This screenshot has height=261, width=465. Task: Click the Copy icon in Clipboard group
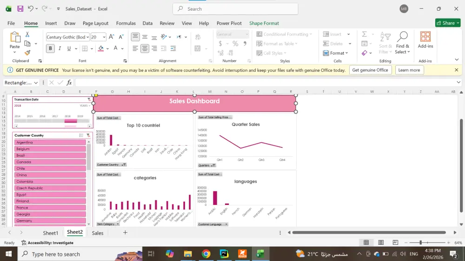[x=27, y=44]
